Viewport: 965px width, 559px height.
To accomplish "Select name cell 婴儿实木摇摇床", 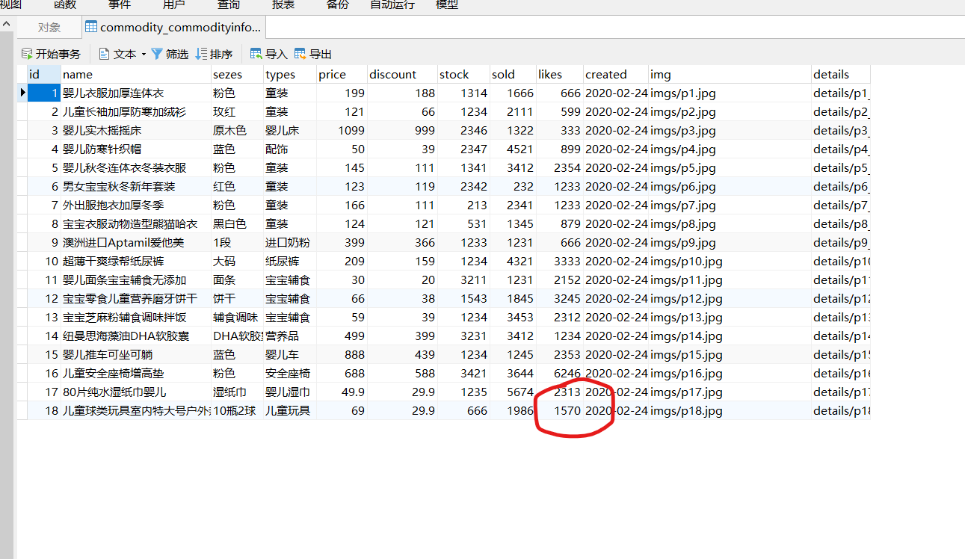I will tap(136, 130).
